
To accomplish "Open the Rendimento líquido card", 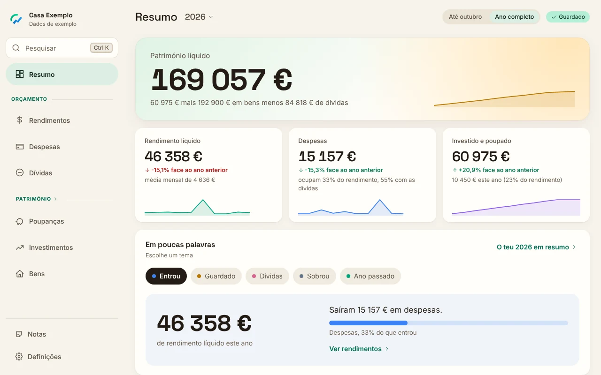I will point(209,175).
